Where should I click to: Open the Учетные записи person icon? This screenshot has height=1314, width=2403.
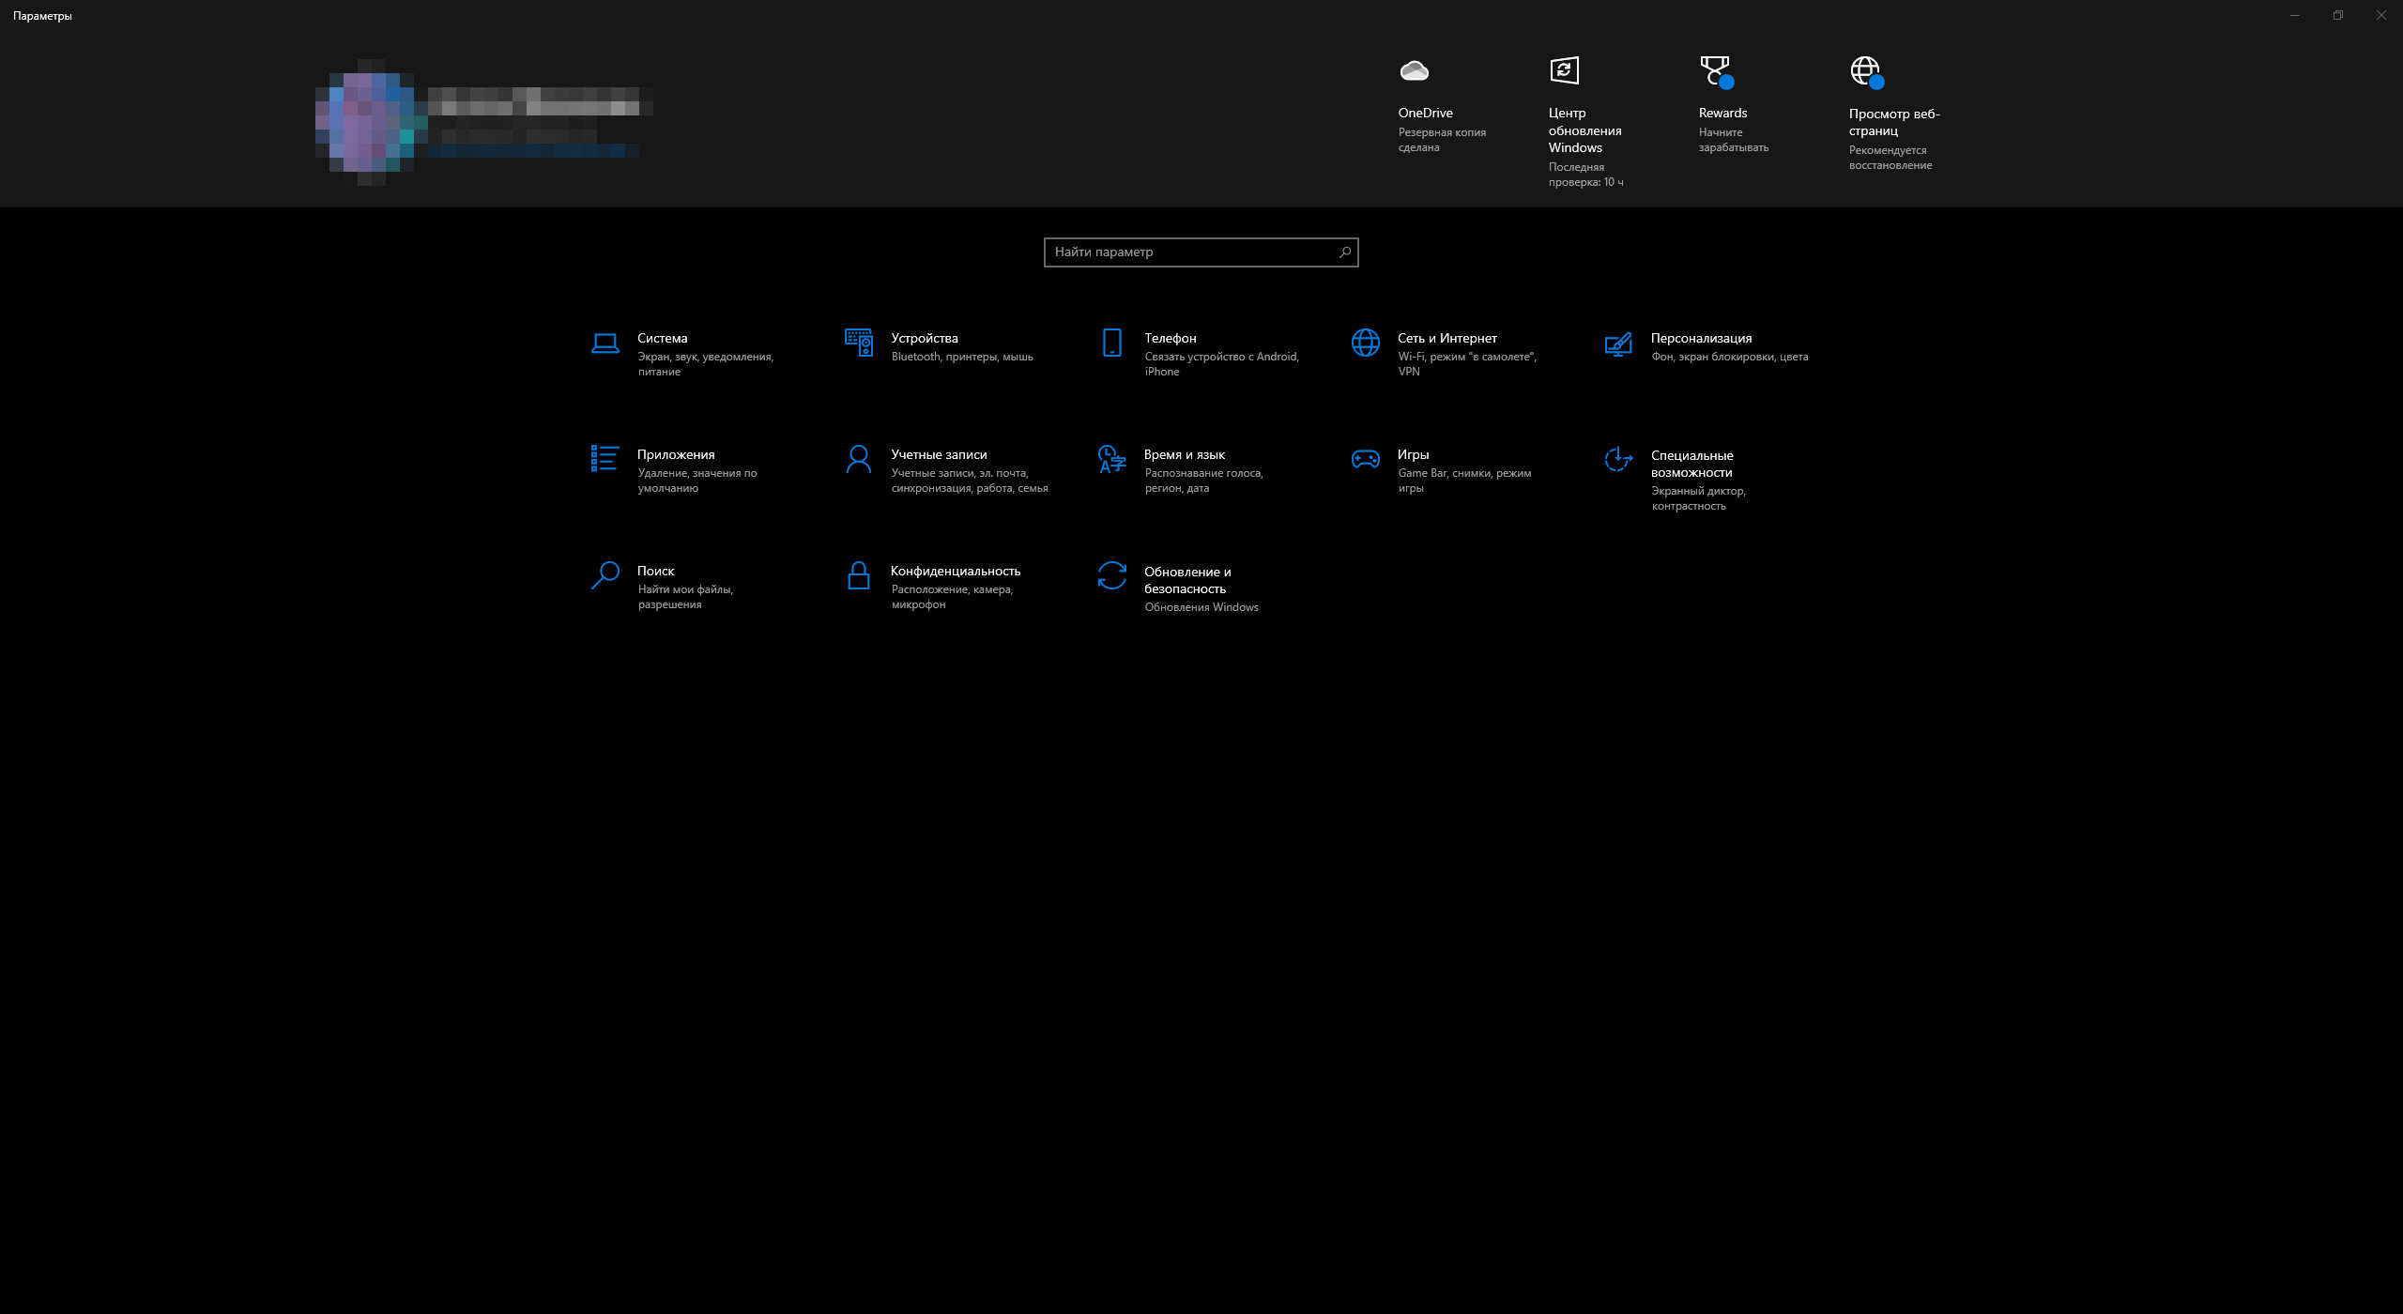(x=858, y=460)
